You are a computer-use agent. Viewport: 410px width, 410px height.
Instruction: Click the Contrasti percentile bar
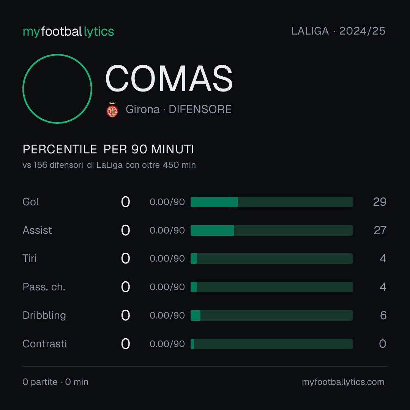coord(271,344)
